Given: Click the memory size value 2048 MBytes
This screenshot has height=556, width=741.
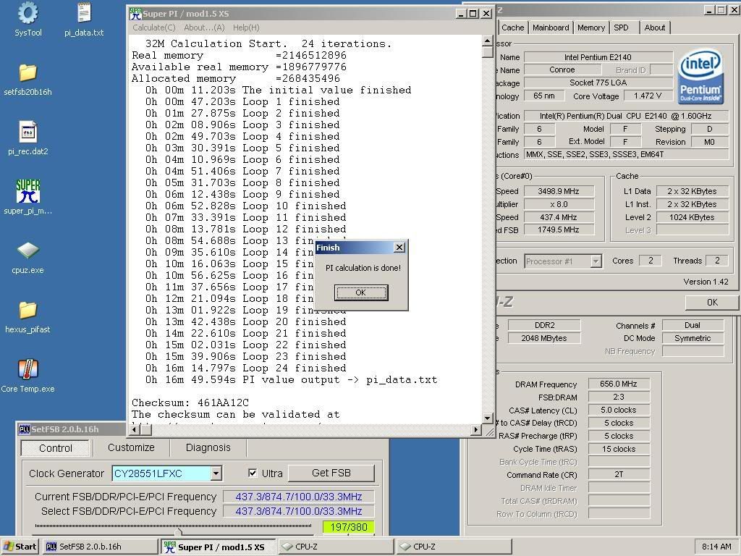Looking at the screenshot, I should click(x=544, y=338).
